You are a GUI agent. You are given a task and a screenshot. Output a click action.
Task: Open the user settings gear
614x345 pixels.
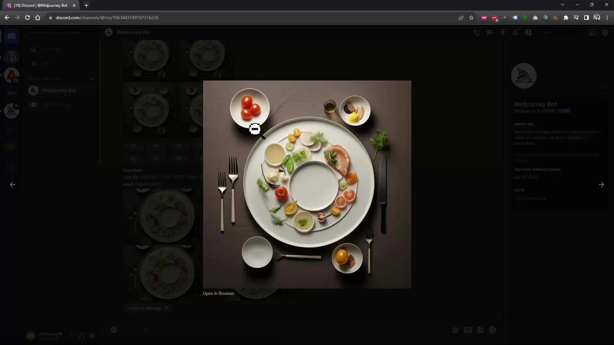coord(92,336)
